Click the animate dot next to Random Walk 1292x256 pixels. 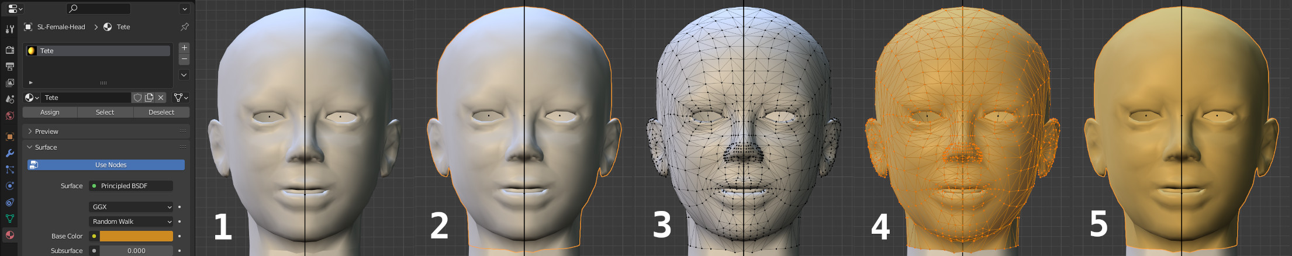(x=179, y=222)
